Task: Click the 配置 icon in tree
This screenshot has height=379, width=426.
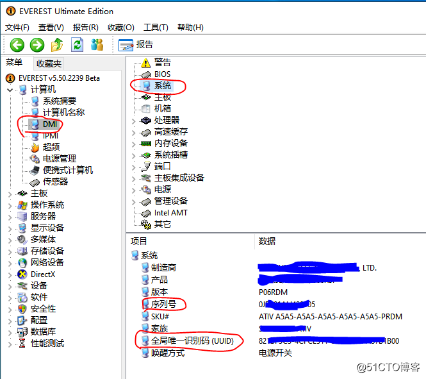Action: click(x=22, y=320)
